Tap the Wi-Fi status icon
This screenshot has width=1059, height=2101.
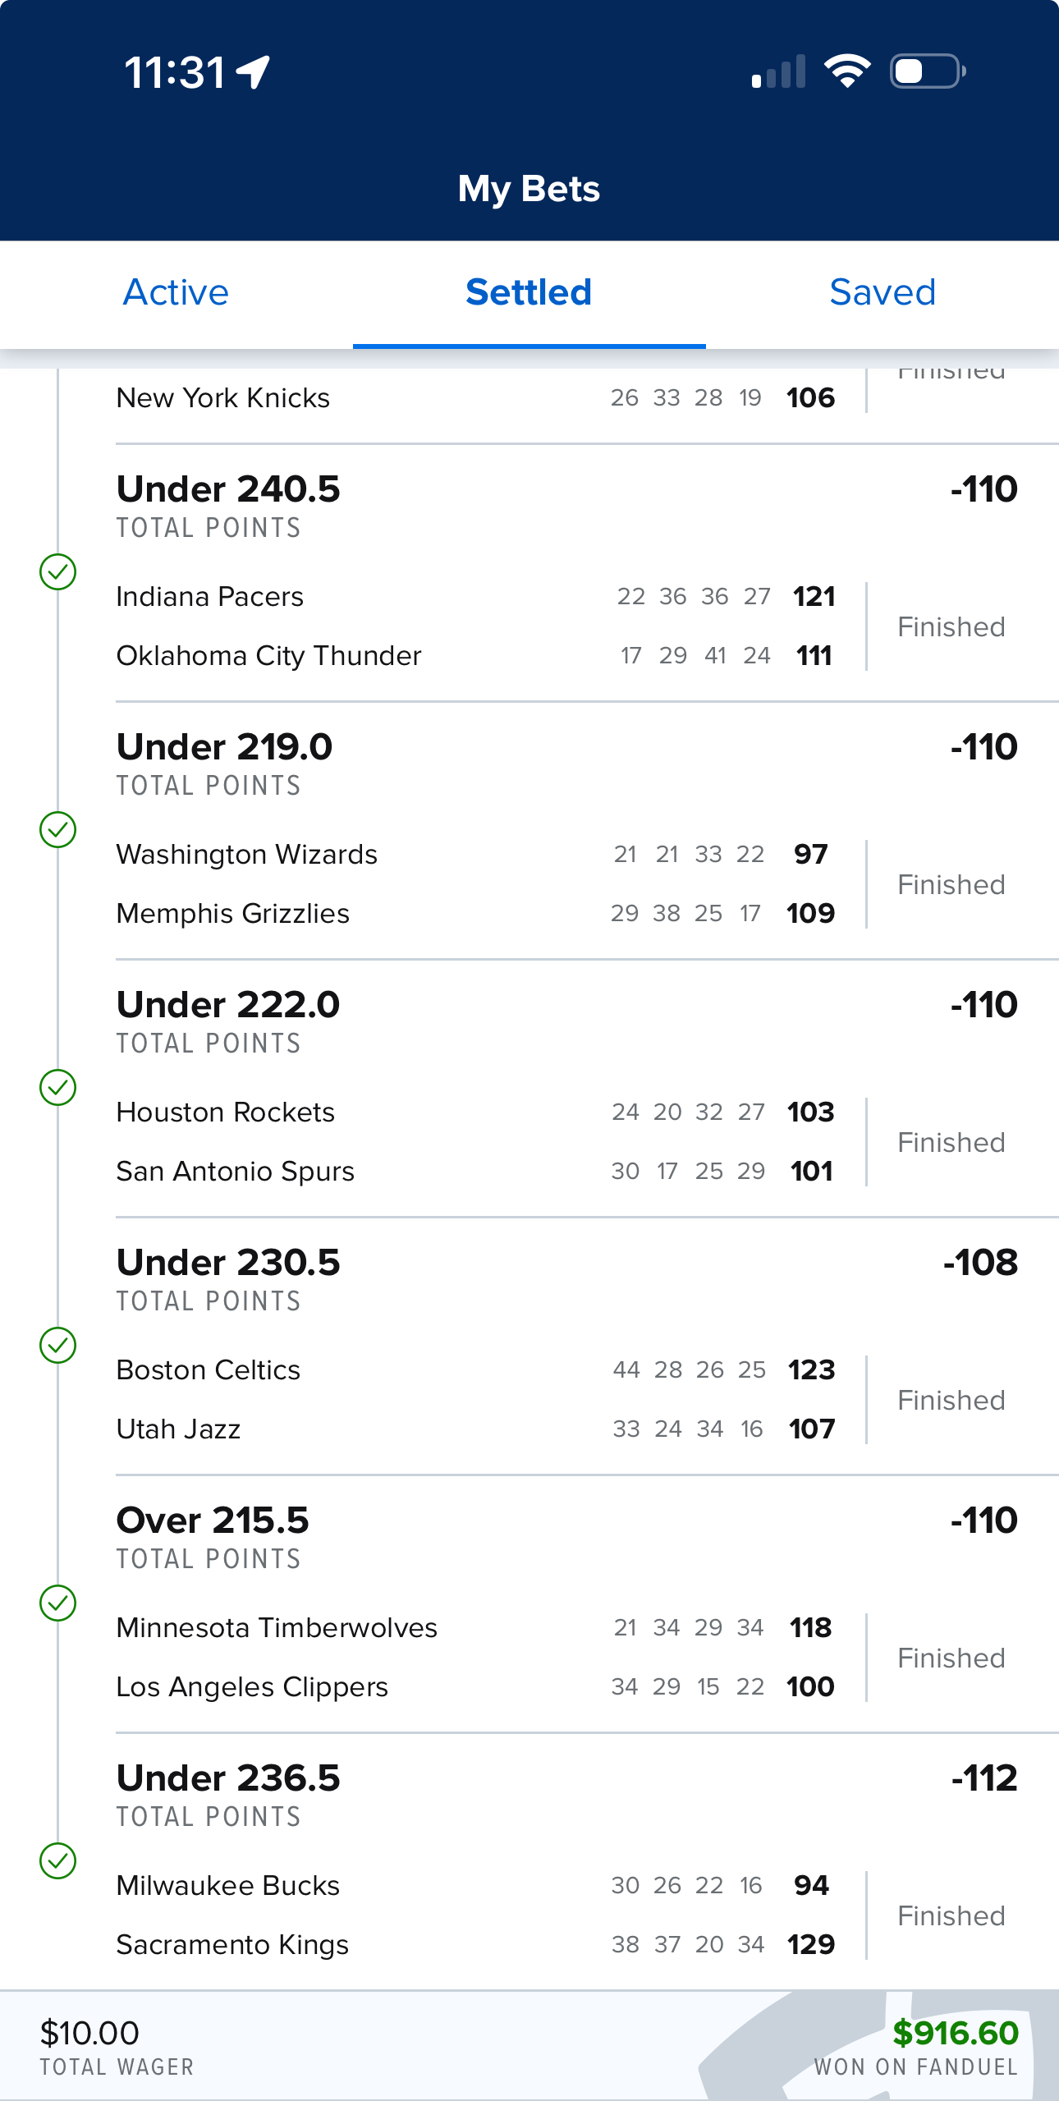[847, 71]
